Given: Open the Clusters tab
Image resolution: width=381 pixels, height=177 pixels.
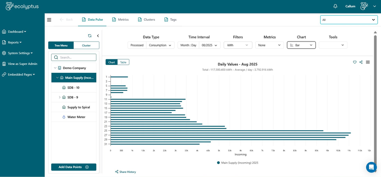Looking at the screenshot, I should tap(146, 19).
